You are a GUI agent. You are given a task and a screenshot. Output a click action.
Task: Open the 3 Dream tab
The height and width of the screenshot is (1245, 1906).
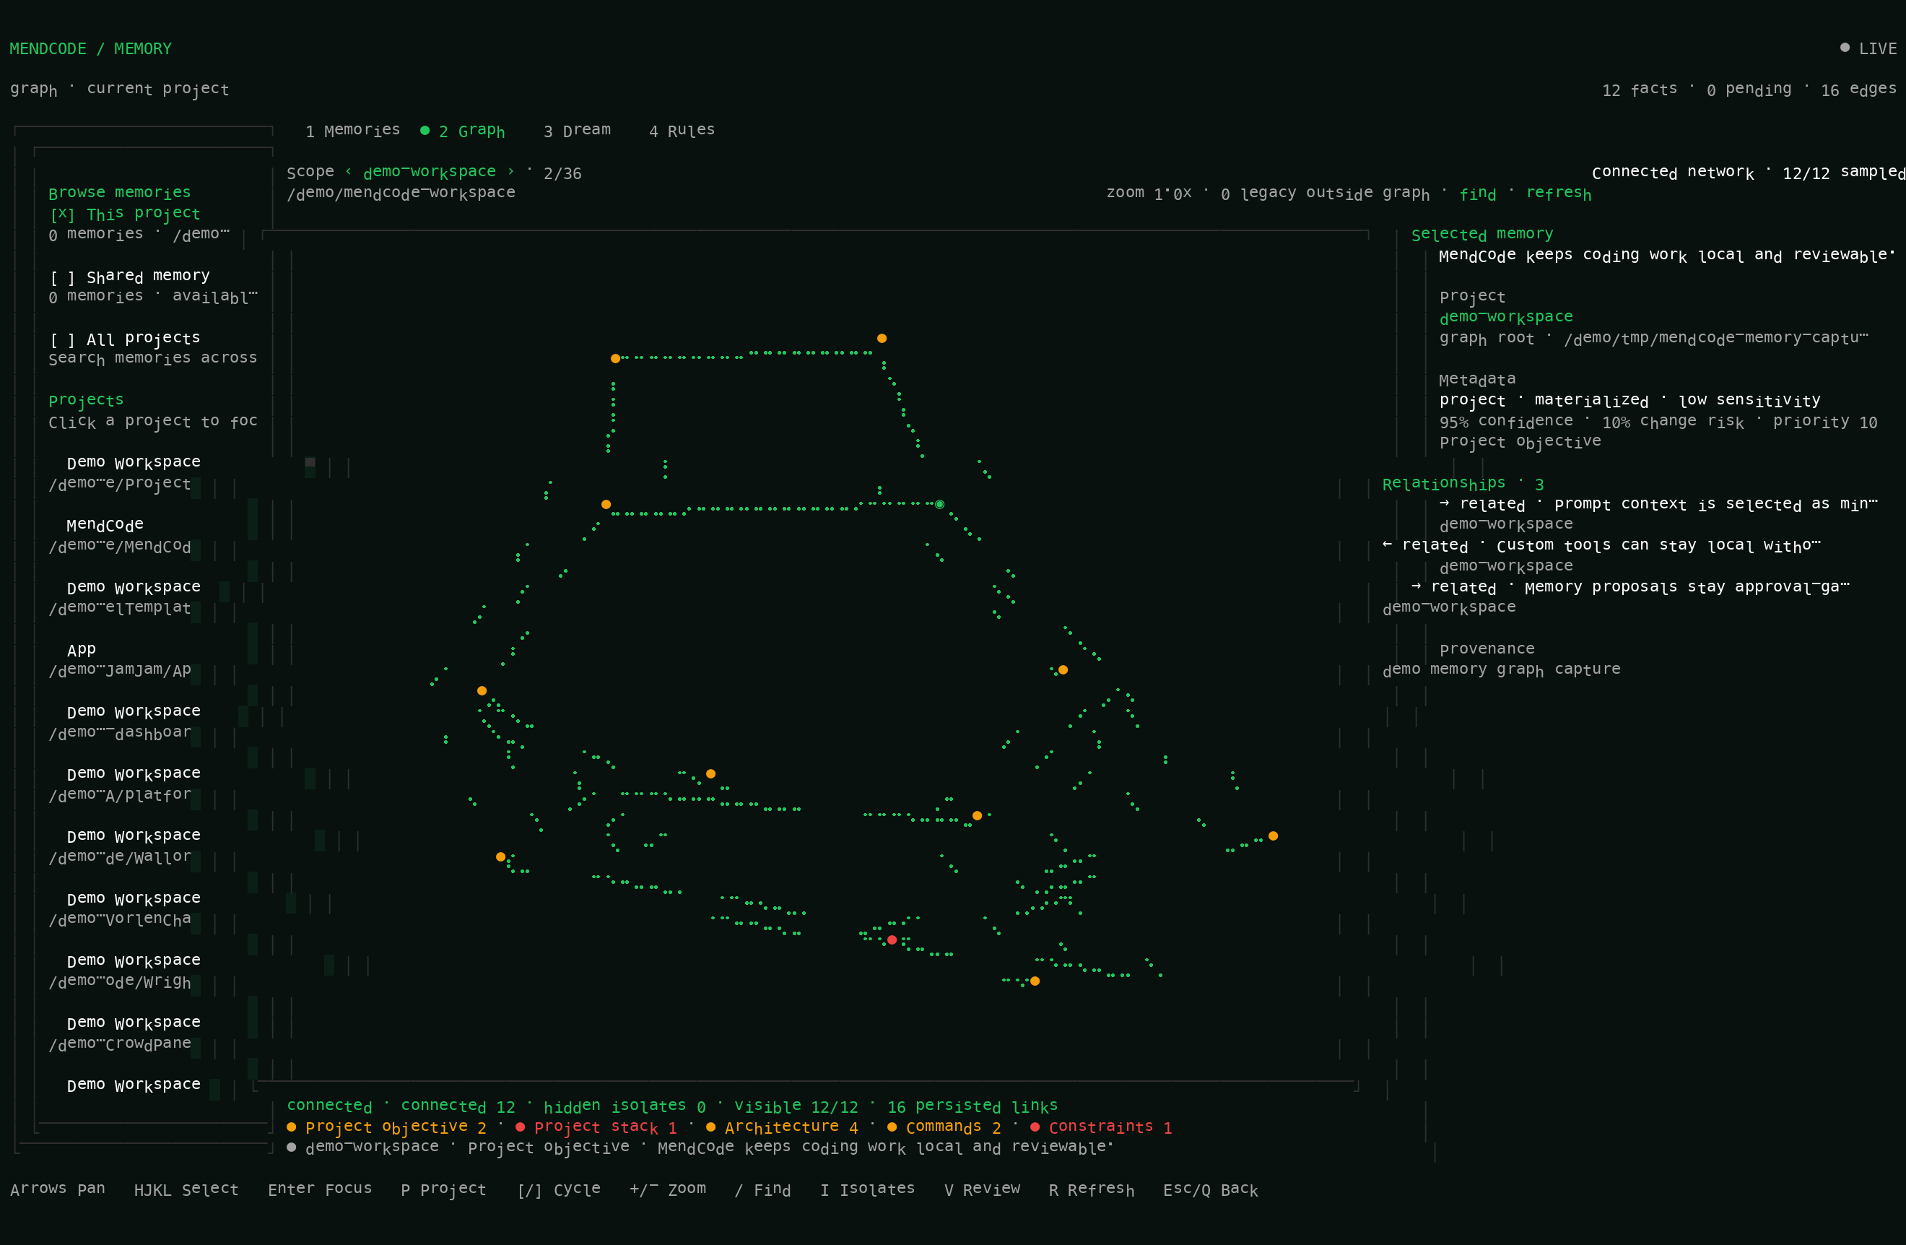click(x=577, y=130)
